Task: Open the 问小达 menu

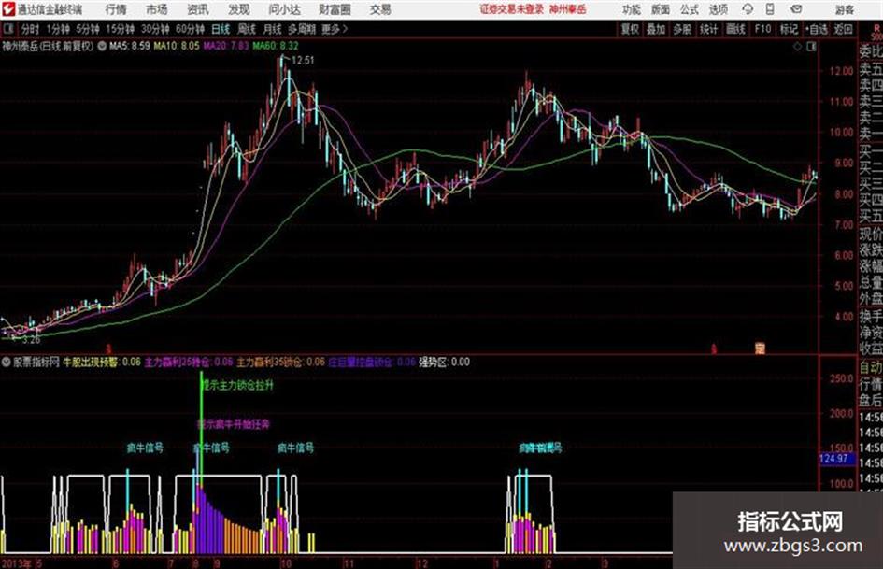Action: pyautogui.click(x=284, y=9)
